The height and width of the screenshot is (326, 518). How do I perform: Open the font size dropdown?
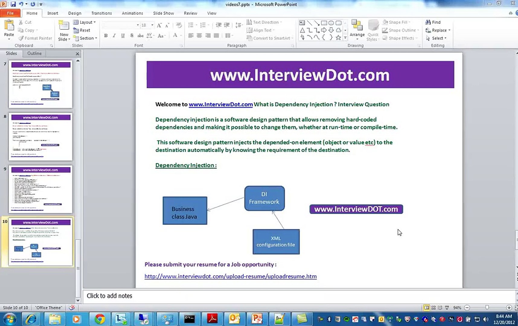pos(152,25)
